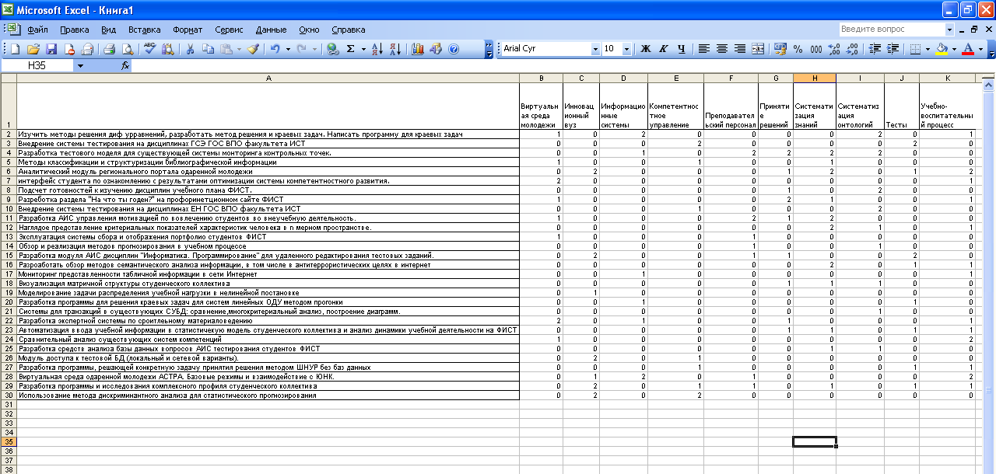The image size is (996, 474).
Task: Toggle italic formatting (К)
Action: pos(663,48)
